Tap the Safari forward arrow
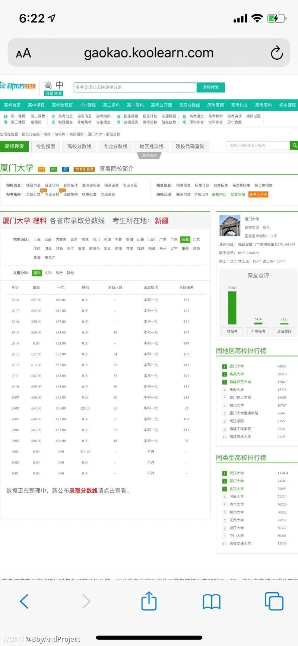 86,601
